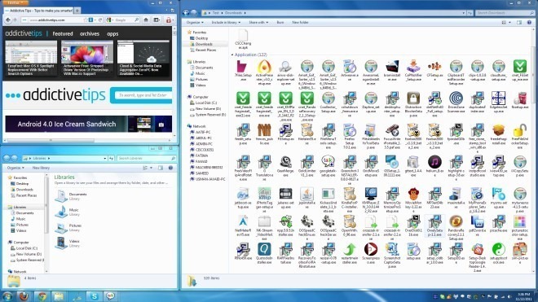
Task: Open the Pictures library in the main pane
Action: point(68,228)
